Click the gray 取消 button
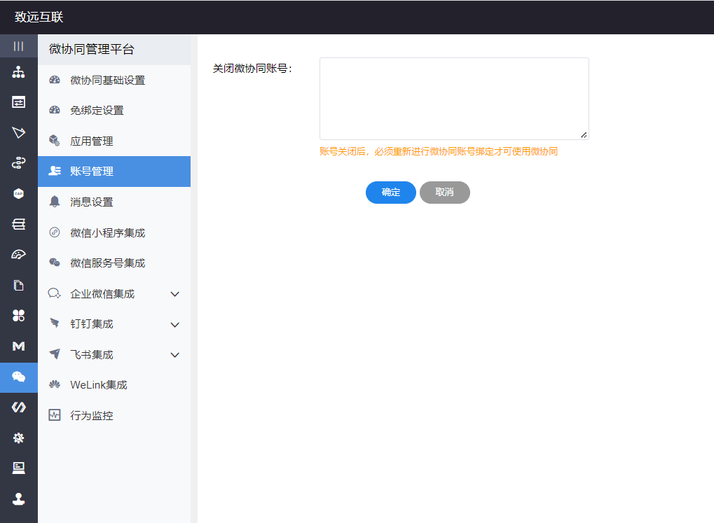The width and height of the screenshot is (714, 523). point(445,193)
